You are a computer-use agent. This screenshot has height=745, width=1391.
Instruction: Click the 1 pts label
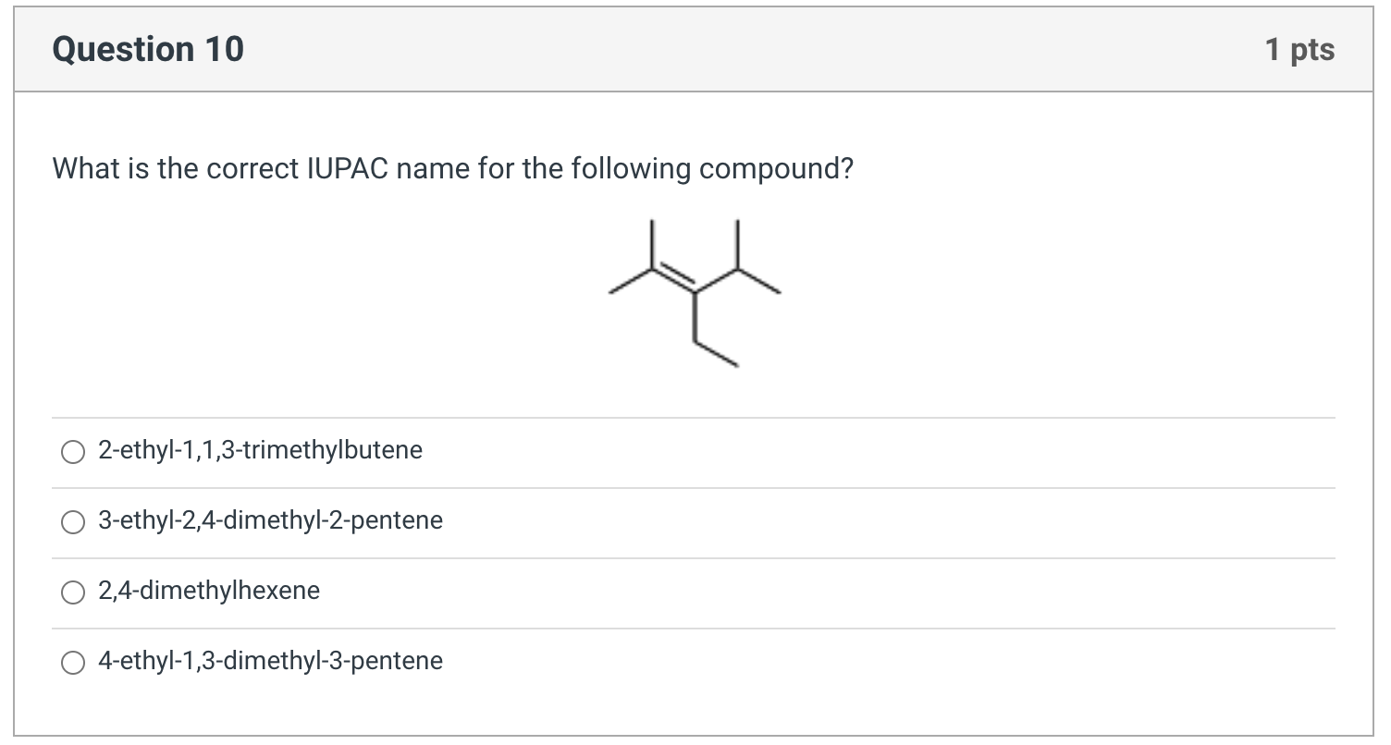(1299, 49)
